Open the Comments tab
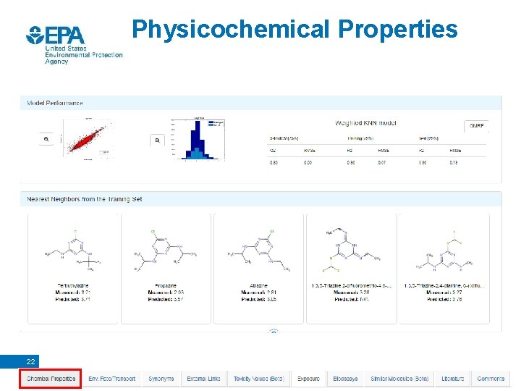The width and height of the screenshot is (521, 391). point(491,379)
